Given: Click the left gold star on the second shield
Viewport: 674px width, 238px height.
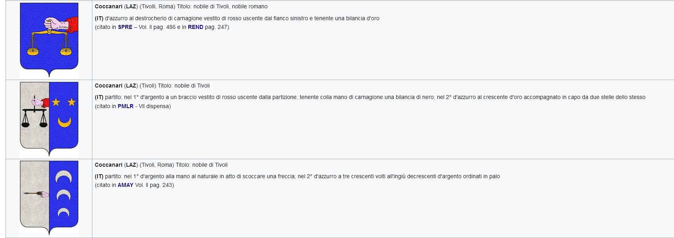Looking at the screenshot, I should (56, 103).
